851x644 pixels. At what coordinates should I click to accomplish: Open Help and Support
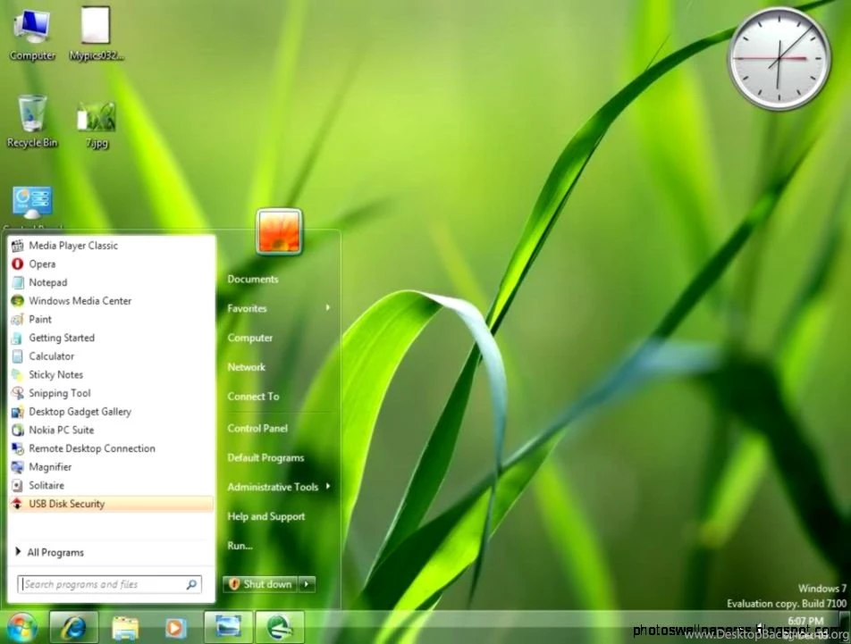(x=266, y=516)
